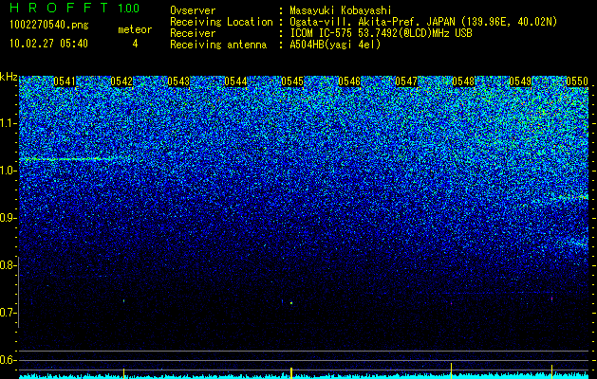Select the meteor count value 4
Viewport: 597px width, 379px height.
point(135,44)
